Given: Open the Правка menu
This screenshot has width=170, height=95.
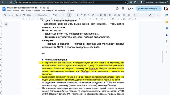Looking at the screenshot, I should 16,11.
